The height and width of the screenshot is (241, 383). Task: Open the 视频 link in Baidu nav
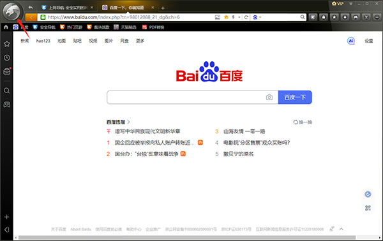(x=93, y=41)
